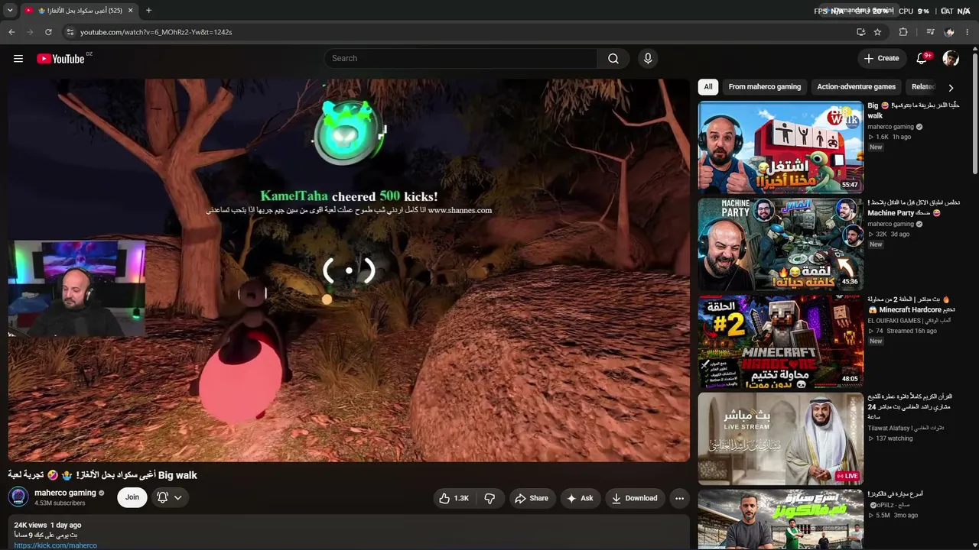This screenshot has width=979, height=550.
Task: Start voice search with microphone icon
Action: [648, 59]
